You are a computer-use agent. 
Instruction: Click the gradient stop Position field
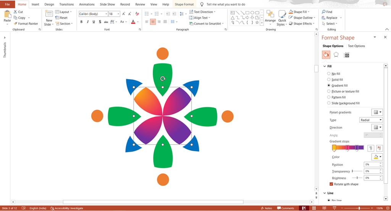[372, 165]
